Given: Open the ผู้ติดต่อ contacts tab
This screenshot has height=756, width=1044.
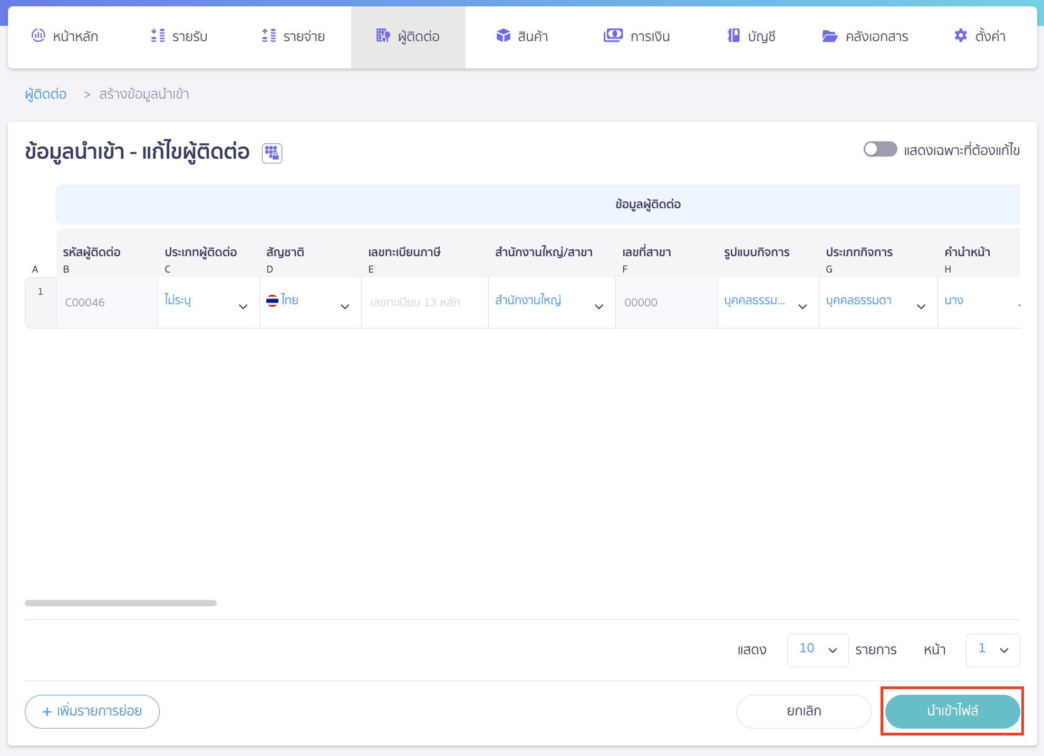Looking at the screenshot, I should (408, 36).
